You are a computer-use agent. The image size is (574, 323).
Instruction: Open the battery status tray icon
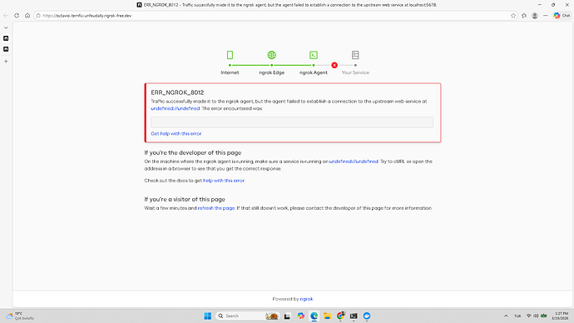[x=544, y=316]
